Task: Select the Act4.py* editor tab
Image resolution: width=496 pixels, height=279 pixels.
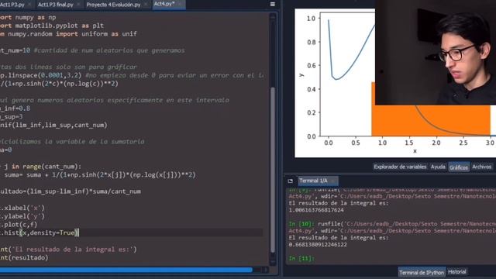Action: tap(164, 4)
